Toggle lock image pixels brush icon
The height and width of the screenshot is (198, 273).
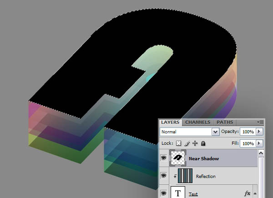(187, 143)
